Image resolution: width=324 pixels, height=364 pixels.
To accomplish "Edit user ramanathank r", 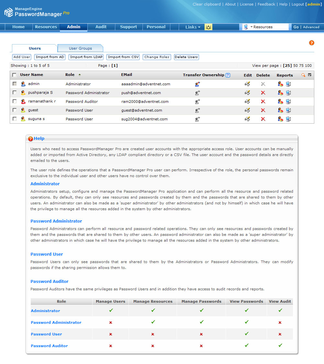I will pyautogui.click(x=247, y=102).
